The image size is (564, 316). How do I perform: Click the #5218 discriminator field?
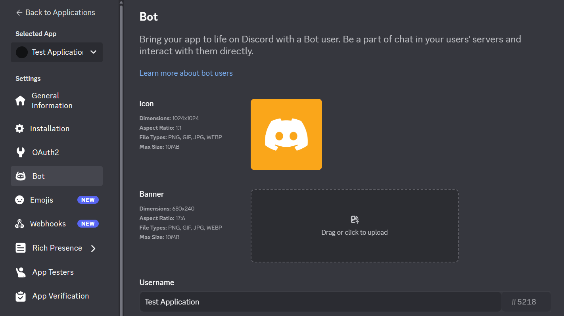(526, 302)
